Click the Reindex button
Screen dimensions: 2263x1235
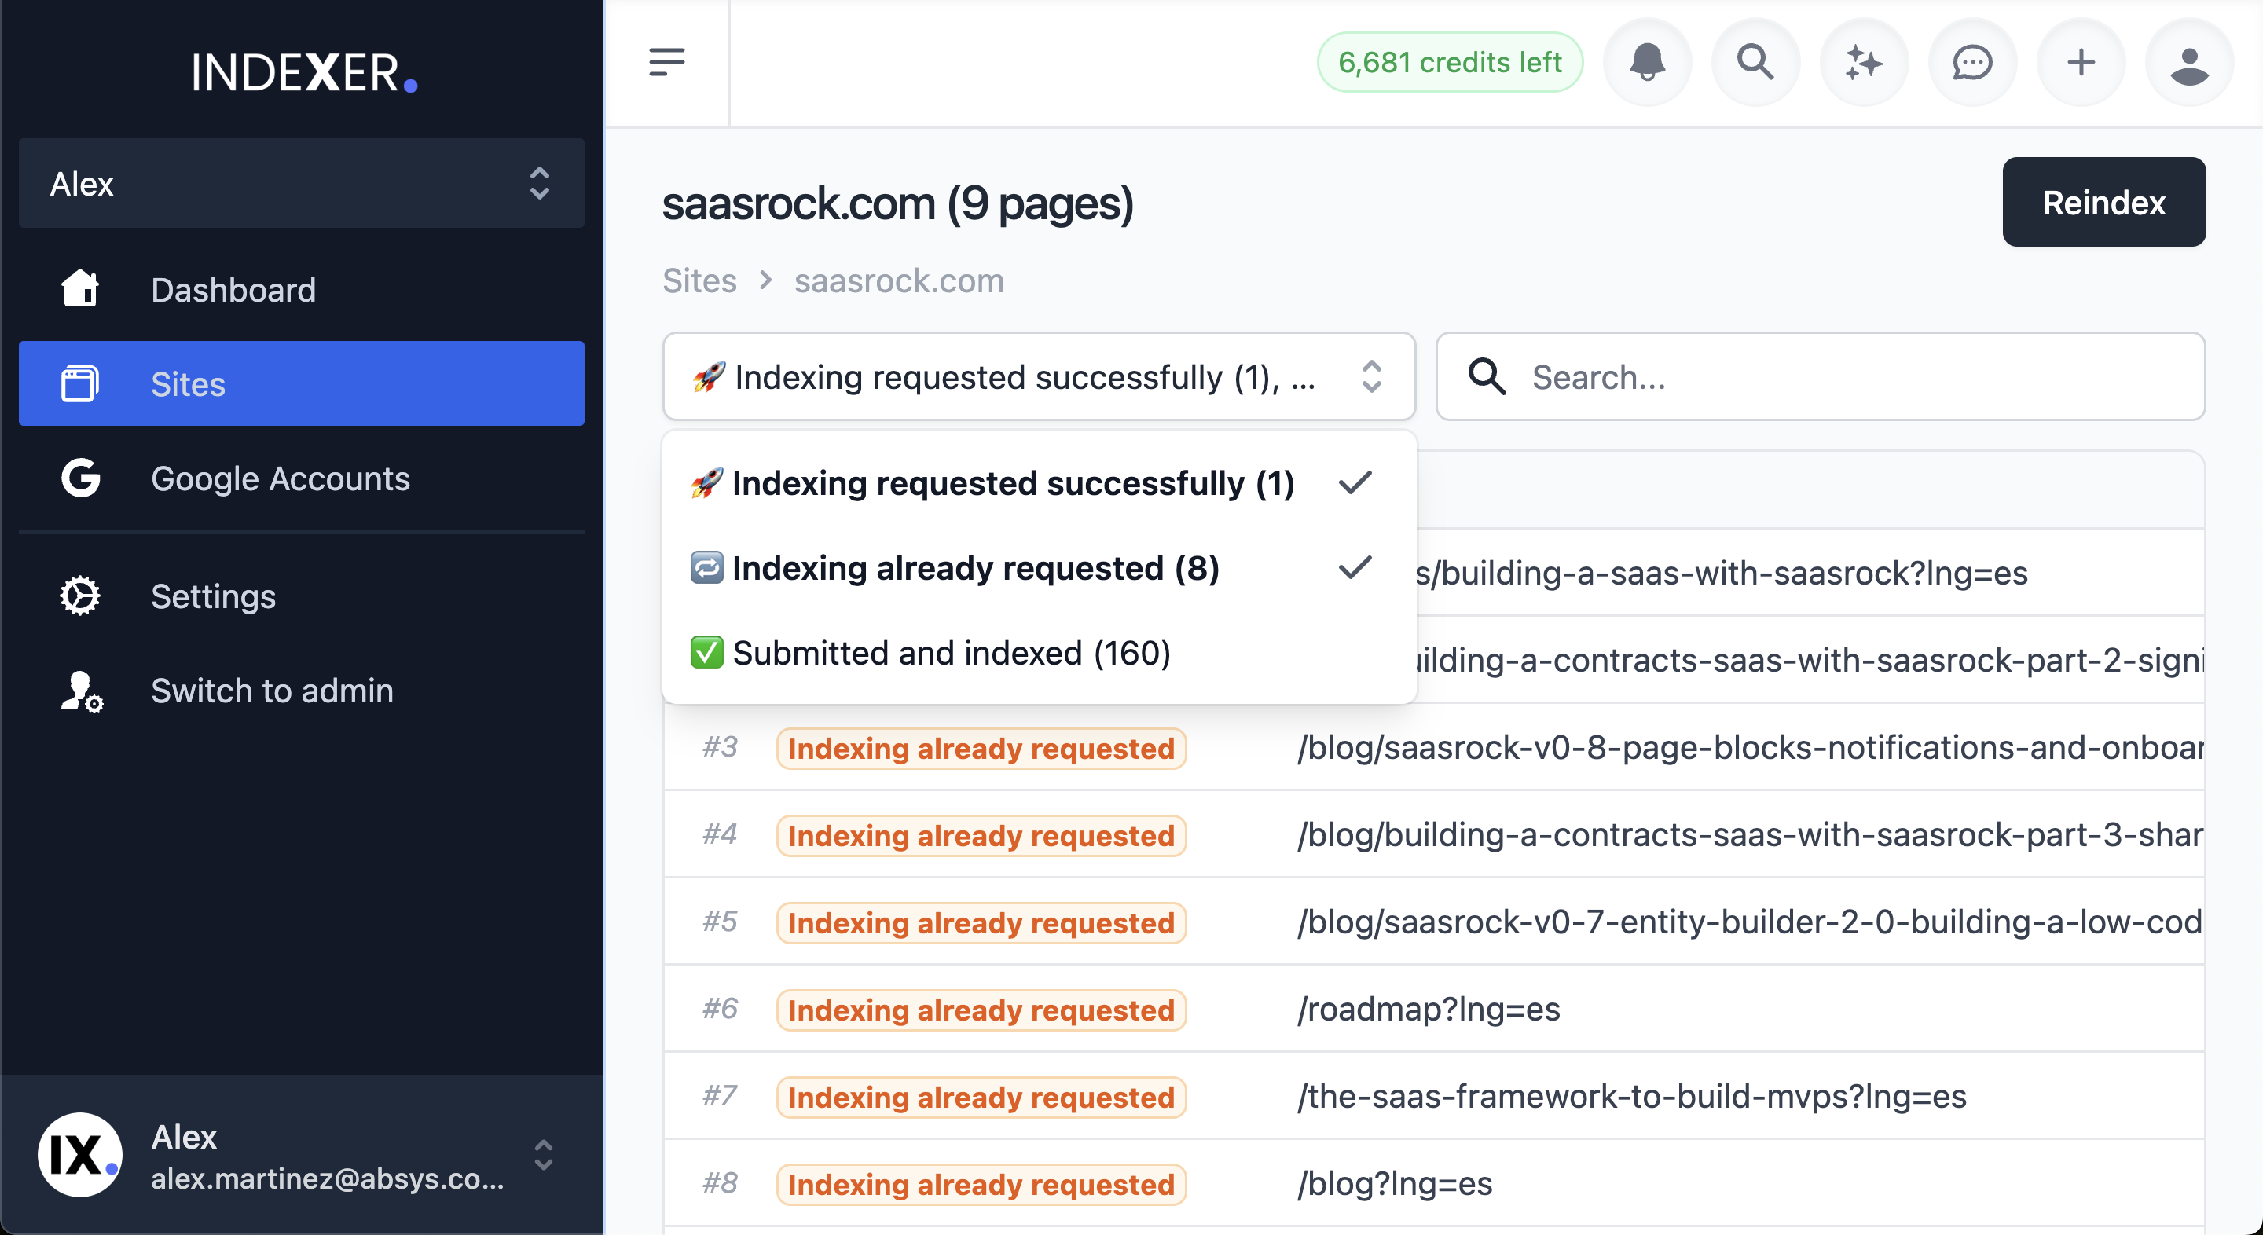(x=2104, y=202)
